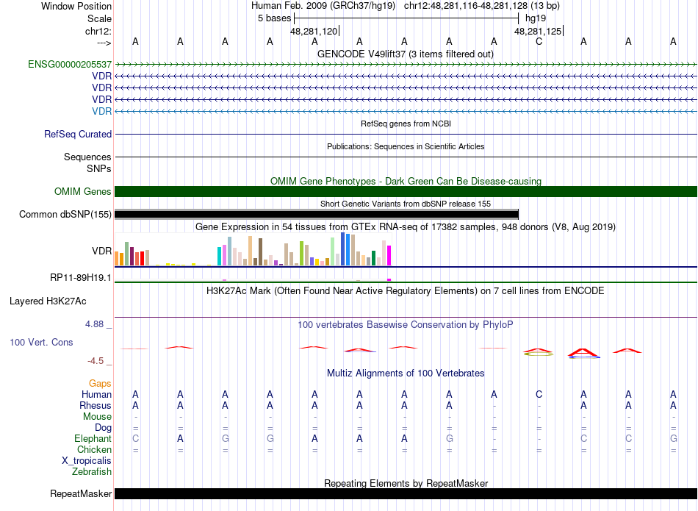The image size is (698, 511).
Task: Click the RP11-89H19.1 label
Action: pyautogui.click(x=81, y=277)
